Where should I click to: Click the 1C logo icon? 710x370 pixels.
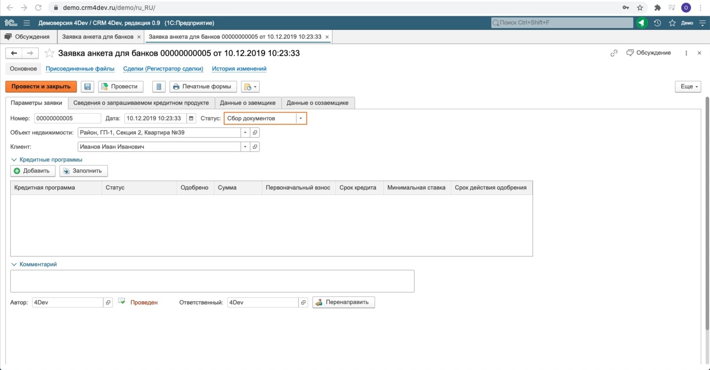coord(11,23)
